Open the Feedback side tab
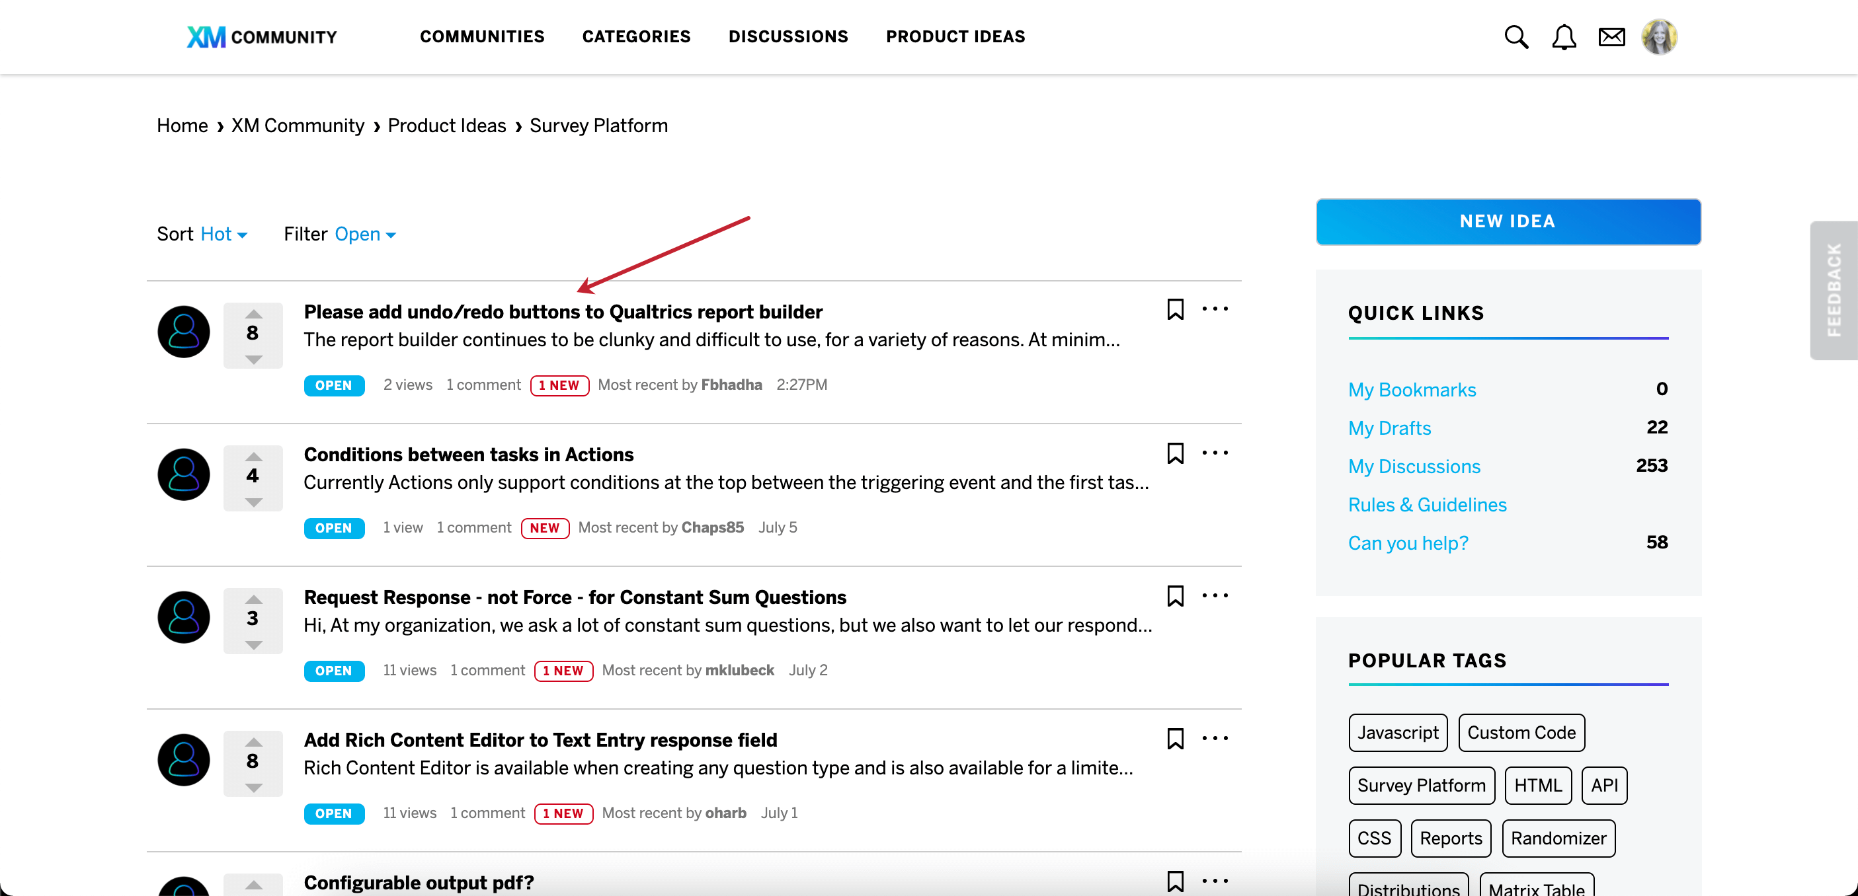 click(1833, 290)
